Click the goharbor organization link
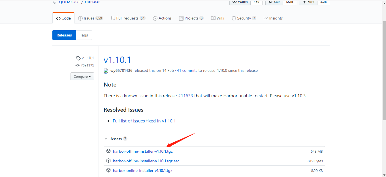The height and width of the screenshot is (177, 386). (69, 2)
